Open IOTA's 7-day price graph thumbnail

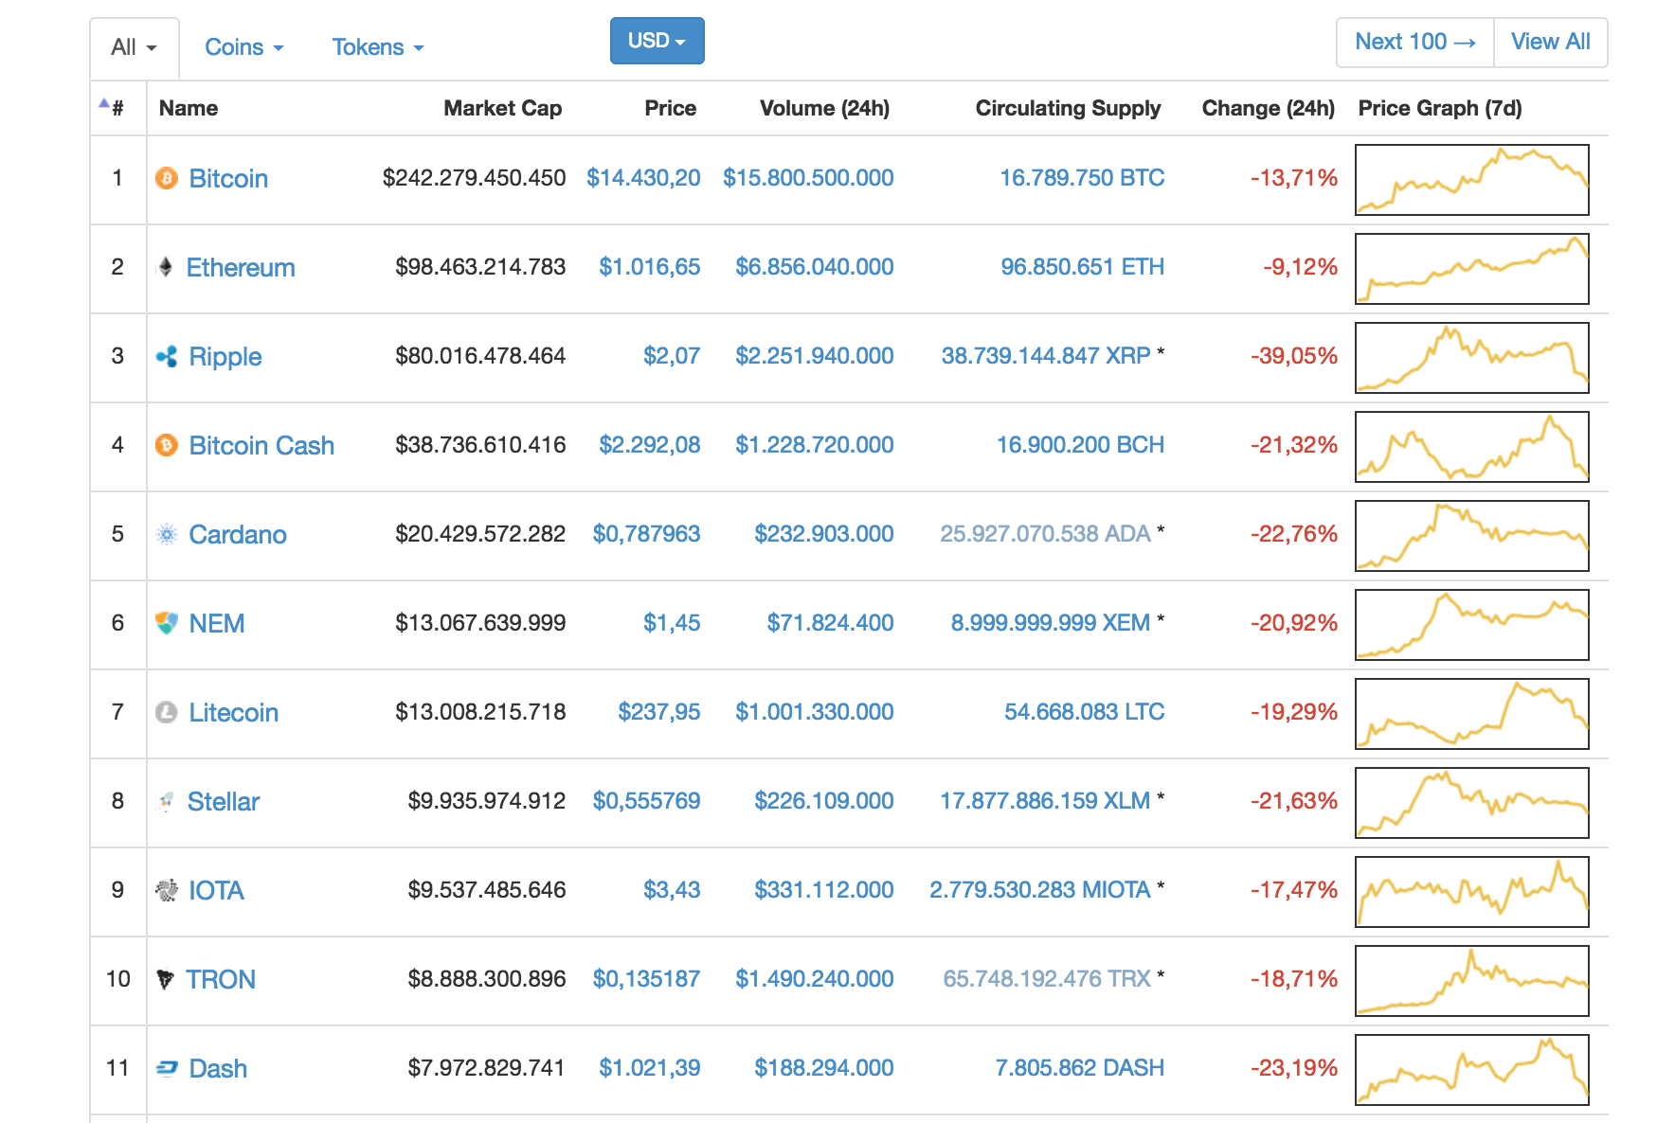tap(1471, 891)
